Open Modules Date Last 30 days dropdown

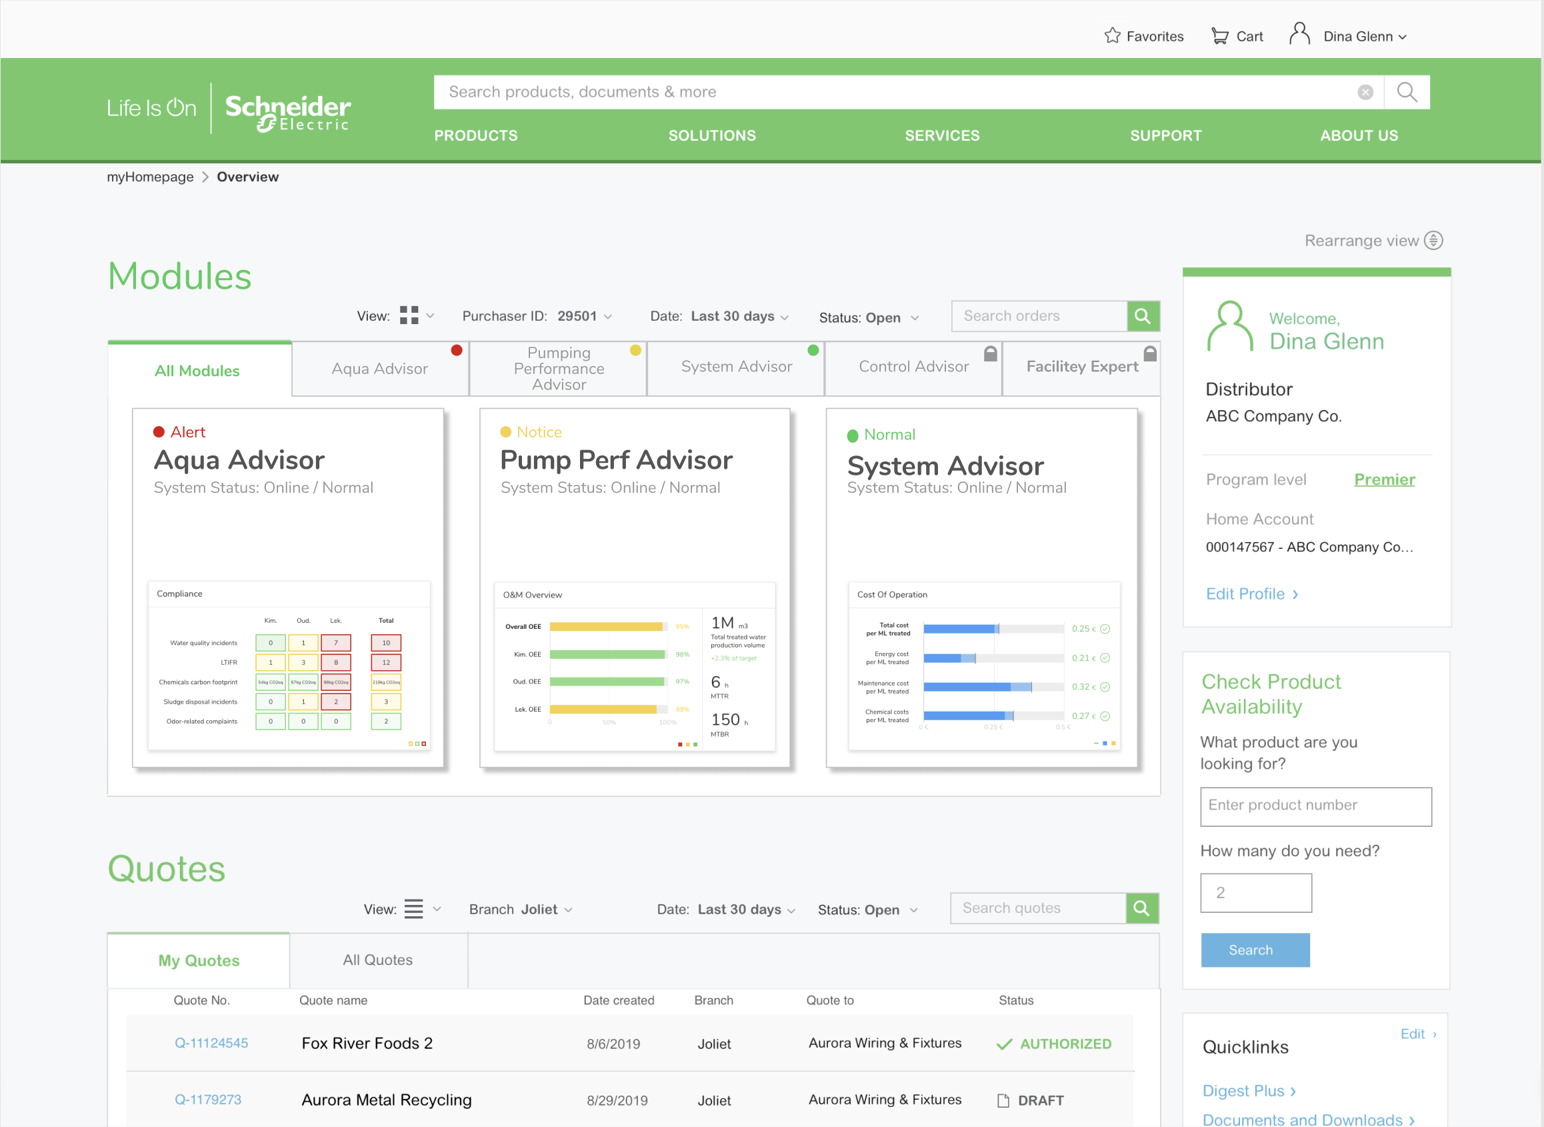click(740, 317)
